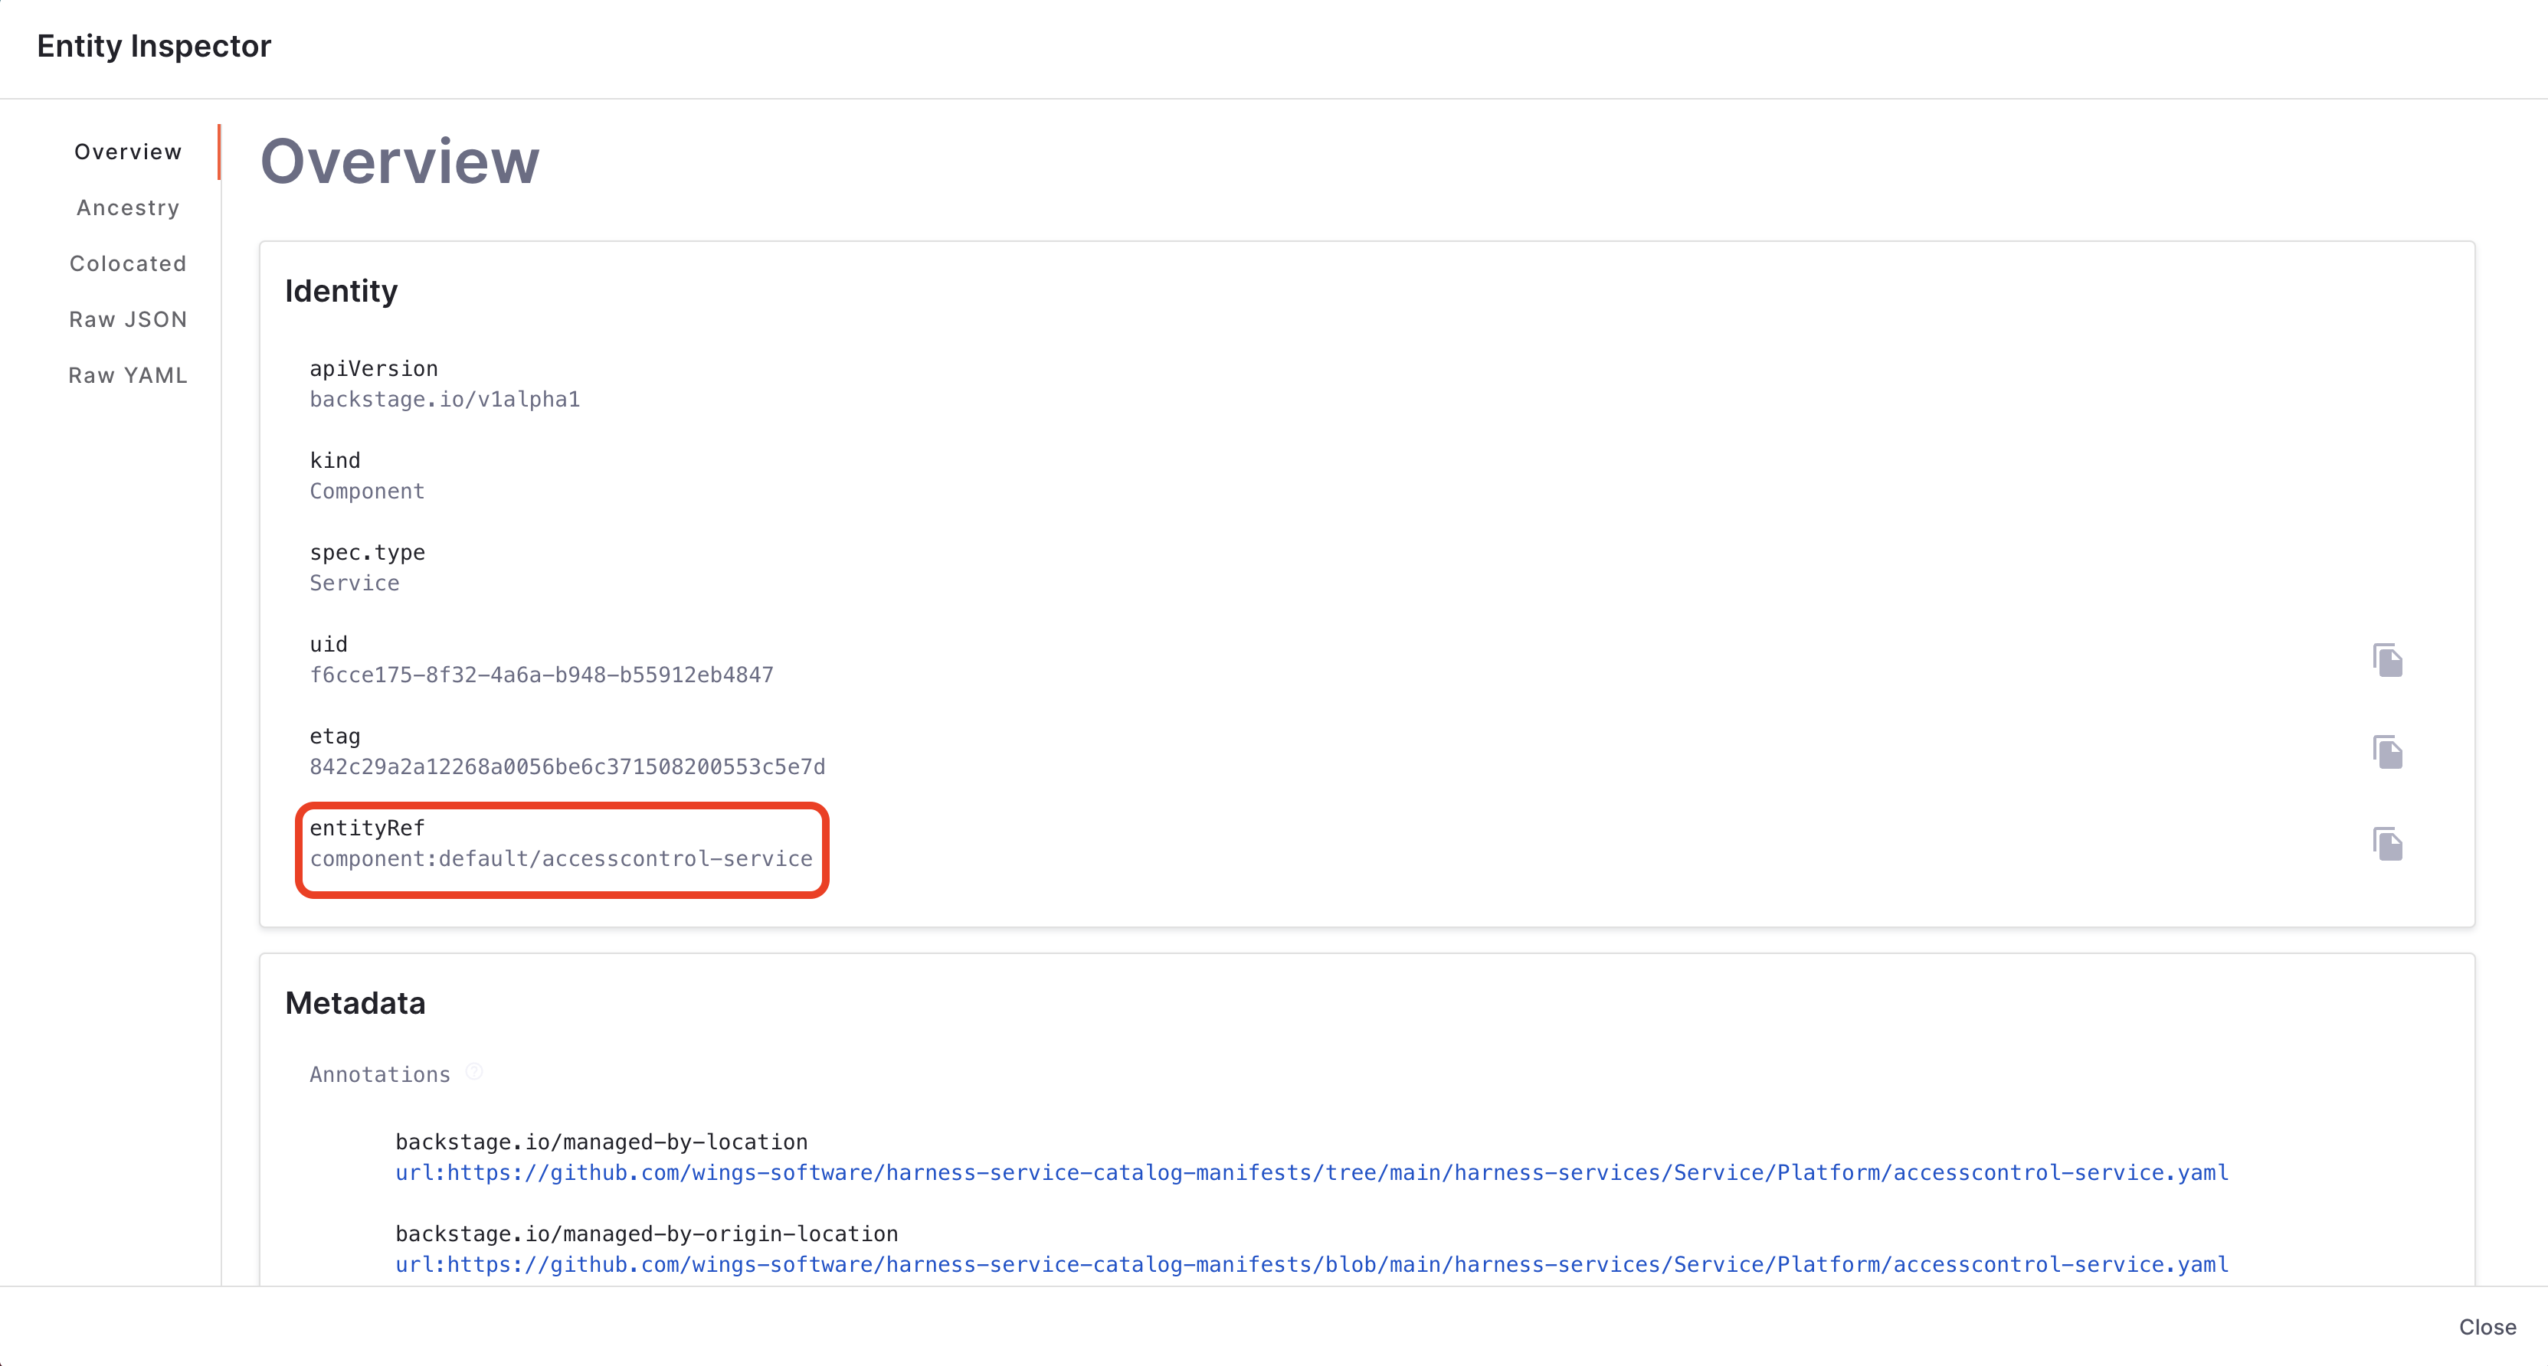Open the Ancestry tab
Screen dimensions: 2548x1366
128,208
